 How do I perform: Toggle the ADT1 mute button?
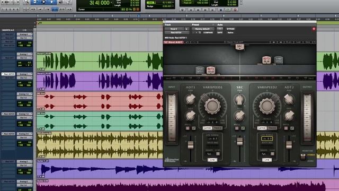188,128
